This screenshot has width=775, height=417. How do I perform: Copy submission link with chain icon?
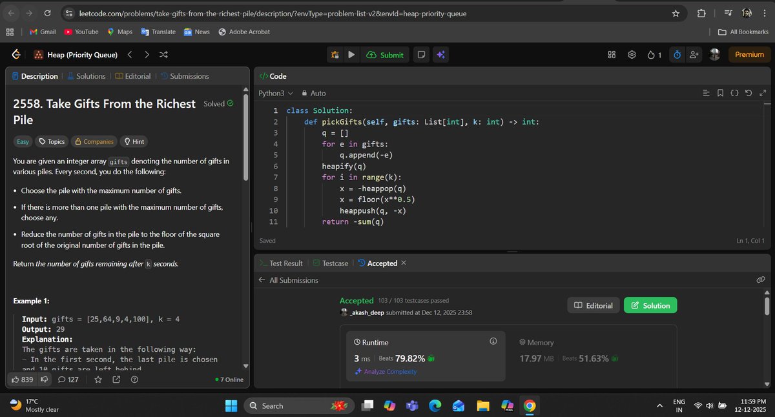761,280
